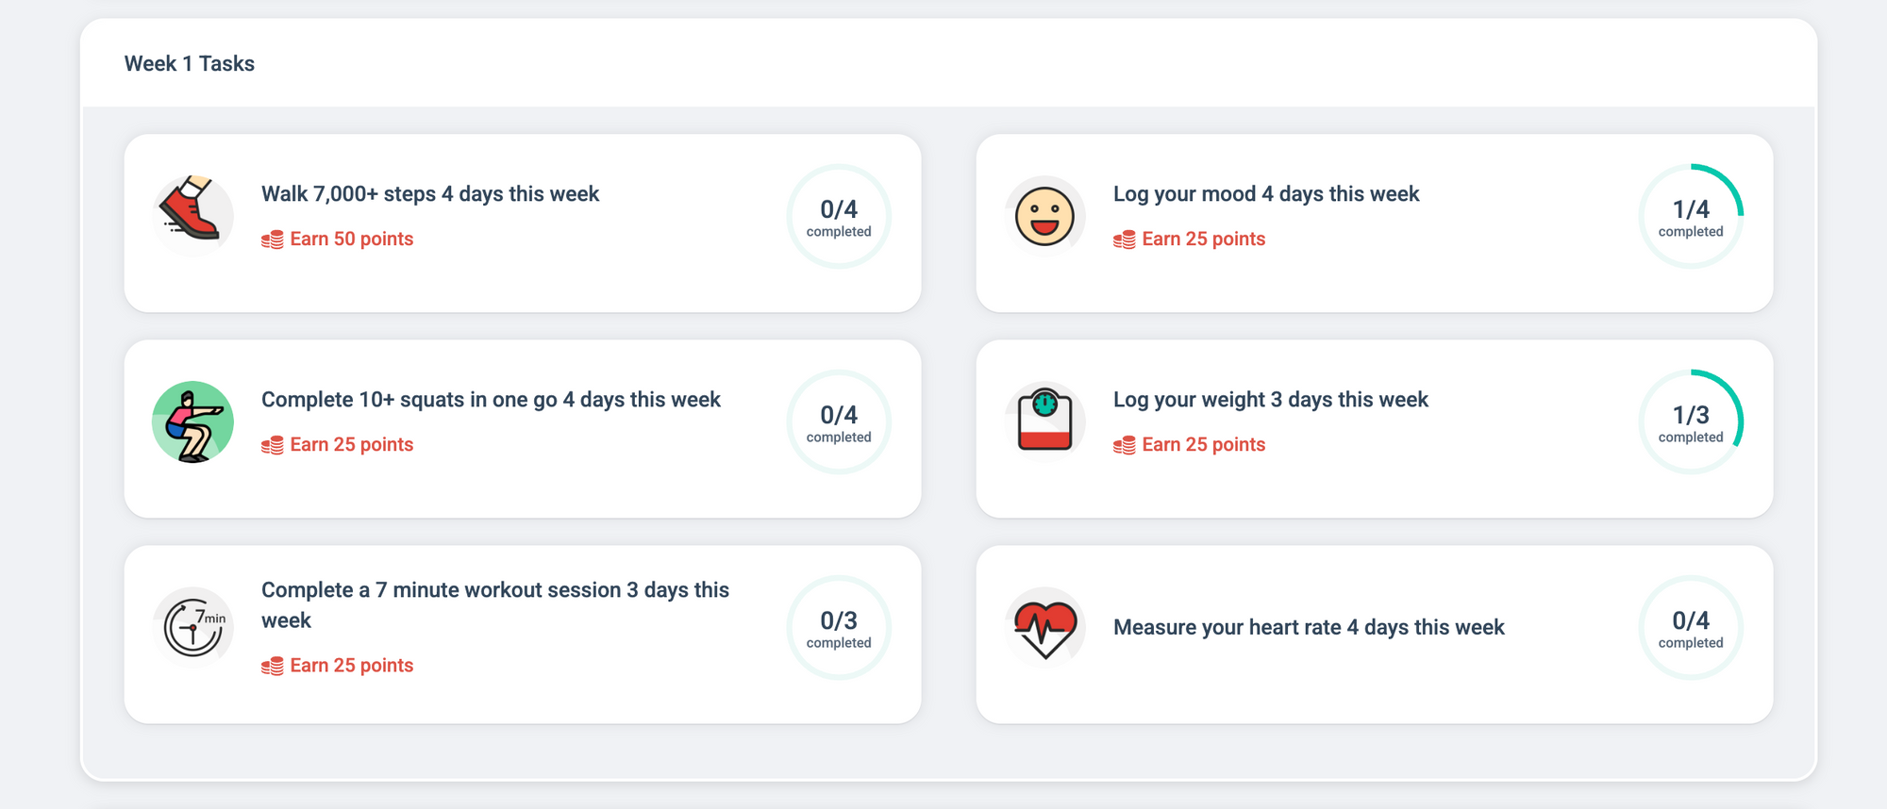Click the Week 1 Tasks heading
The height and width of the screenshot is (809, 1887).
point(190,64)
